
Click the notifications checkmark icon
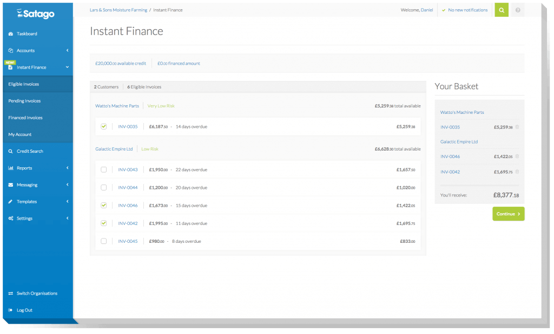pyautogui.click(x=444, y=10)
